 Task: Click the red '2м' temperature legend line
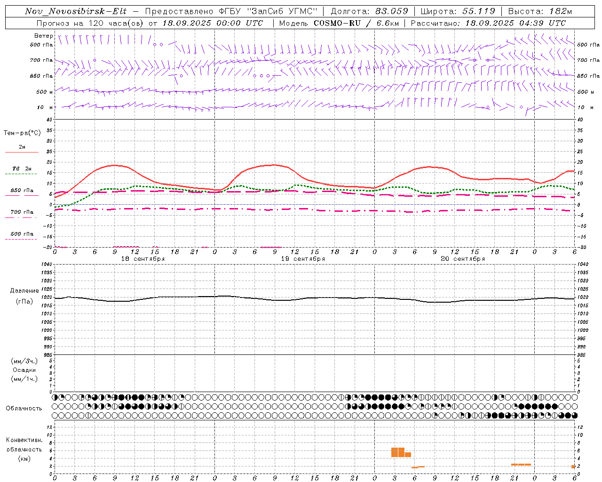22,153
